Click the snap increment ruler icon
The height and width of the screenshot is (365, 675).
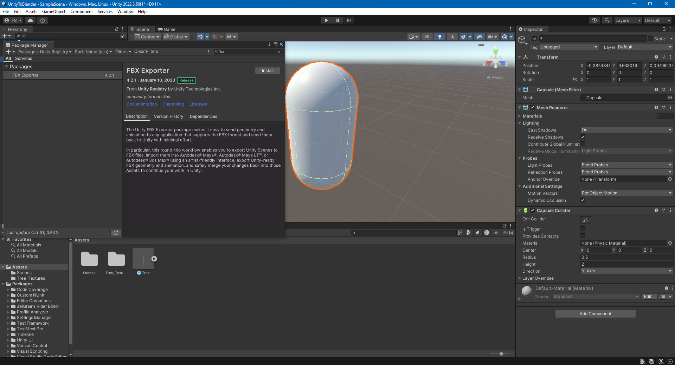click(x=229, y=37)
